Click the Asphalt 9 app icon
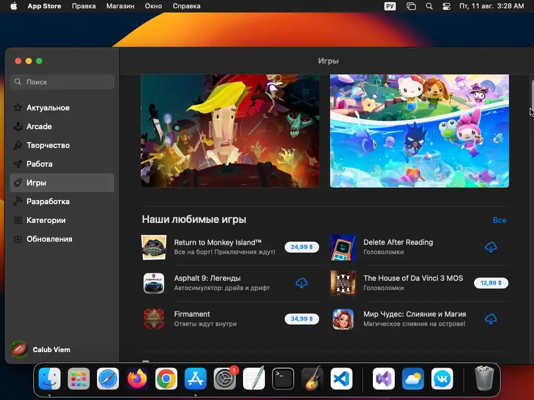 click(154, 283)
